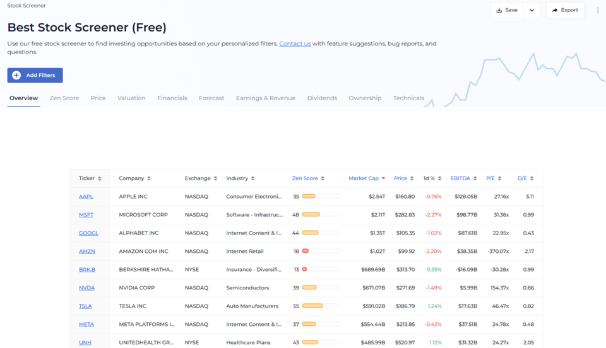Image resolution: width=606 pixels, height=348 pixels.
Task: Open the TSLA ticker link
Action: (85, 306)
